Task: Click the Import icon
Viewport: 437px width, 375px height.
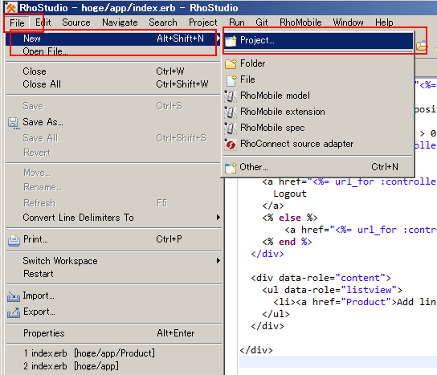Action: (14, 296)
